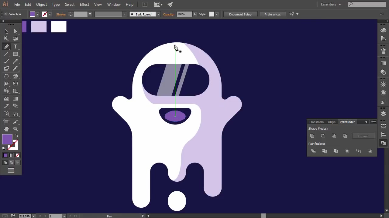Open the File menu
389x218 pixels.
[17, 5]
